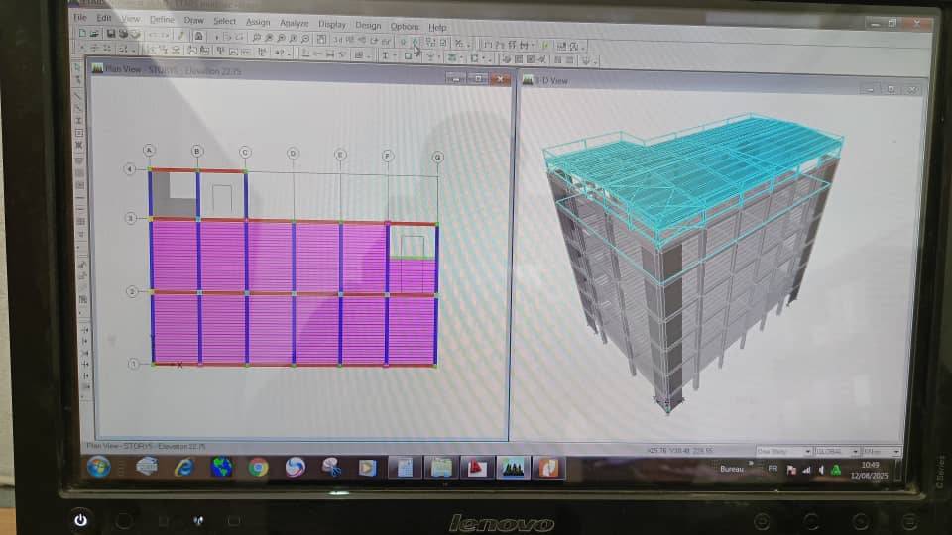Open dropdown arrow beside I-beam icon

click(x=394, y=56)
